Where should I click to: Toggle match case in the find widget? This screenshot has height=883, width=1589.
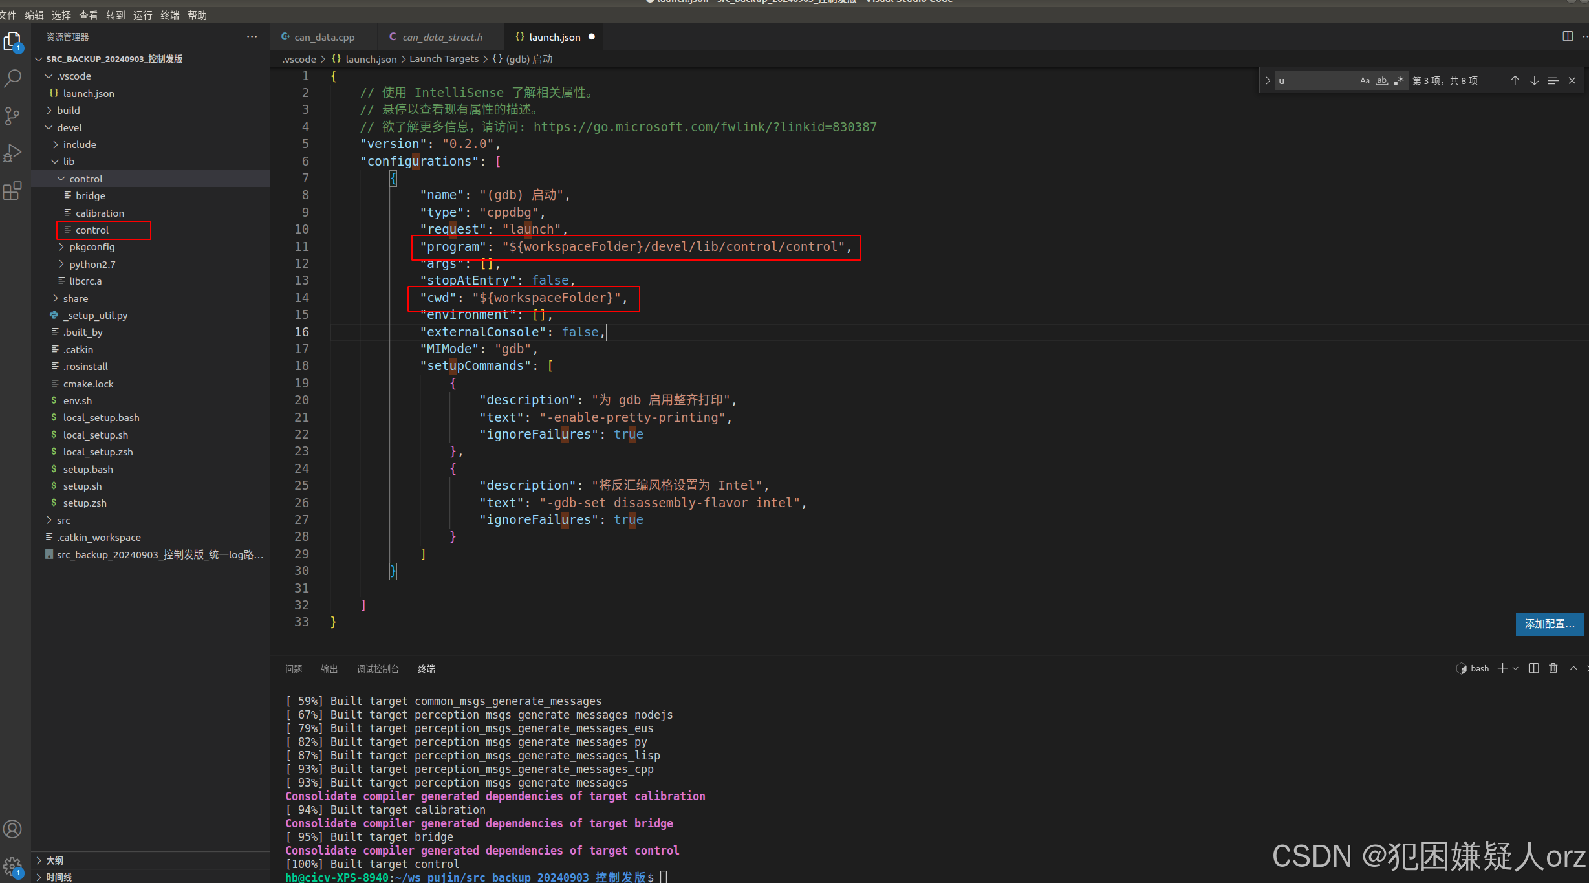pos(1365,80)
